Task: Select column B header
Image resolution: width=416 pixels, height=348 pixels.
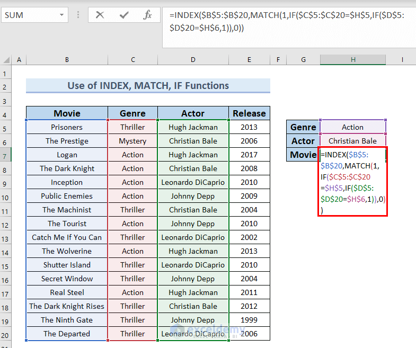Action: tap(67, 60)
